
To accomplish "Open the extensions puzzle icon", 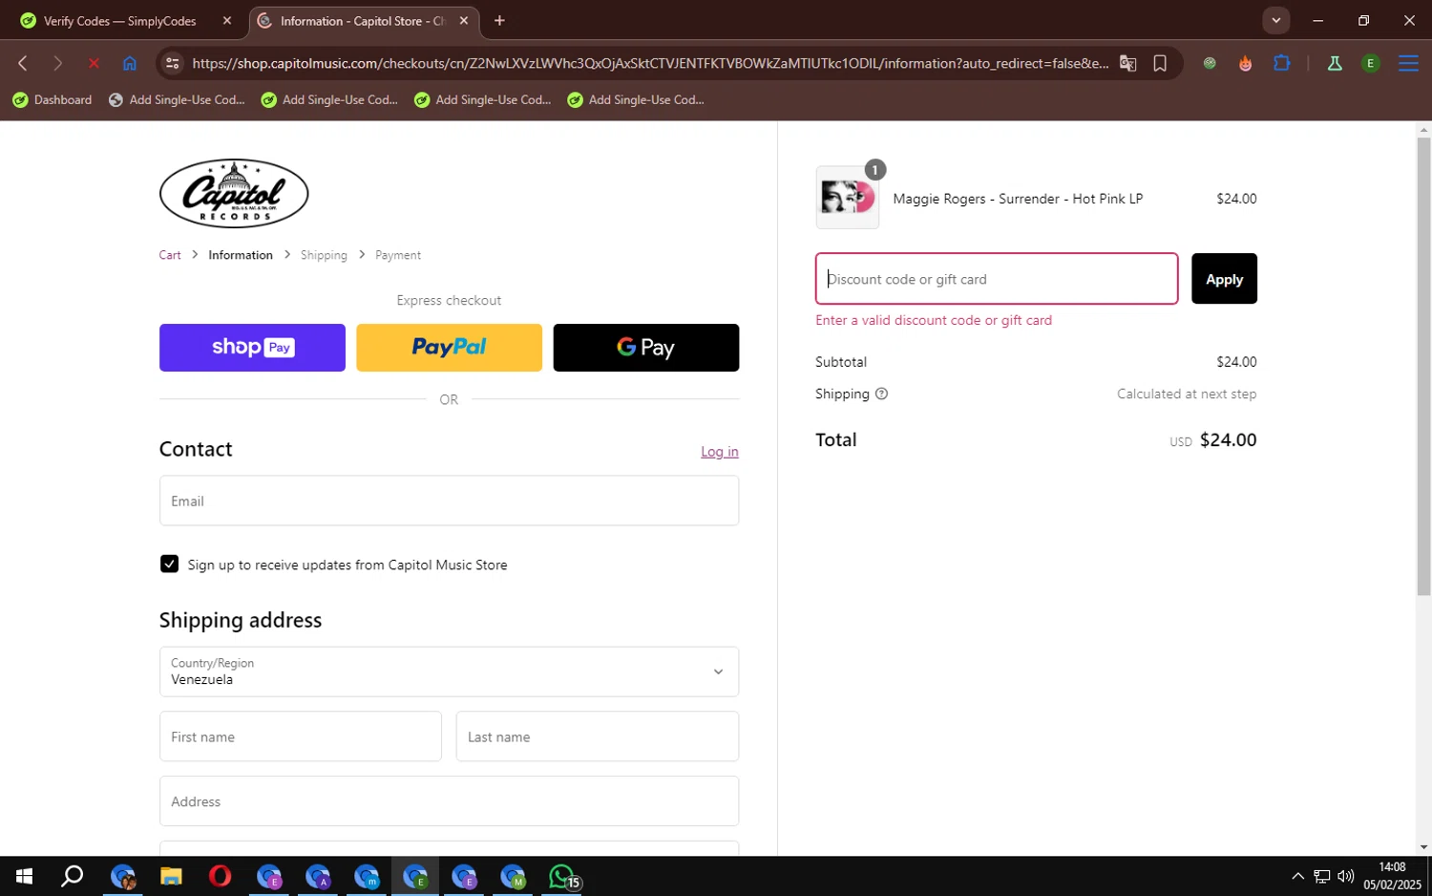I will point(1282,63).
